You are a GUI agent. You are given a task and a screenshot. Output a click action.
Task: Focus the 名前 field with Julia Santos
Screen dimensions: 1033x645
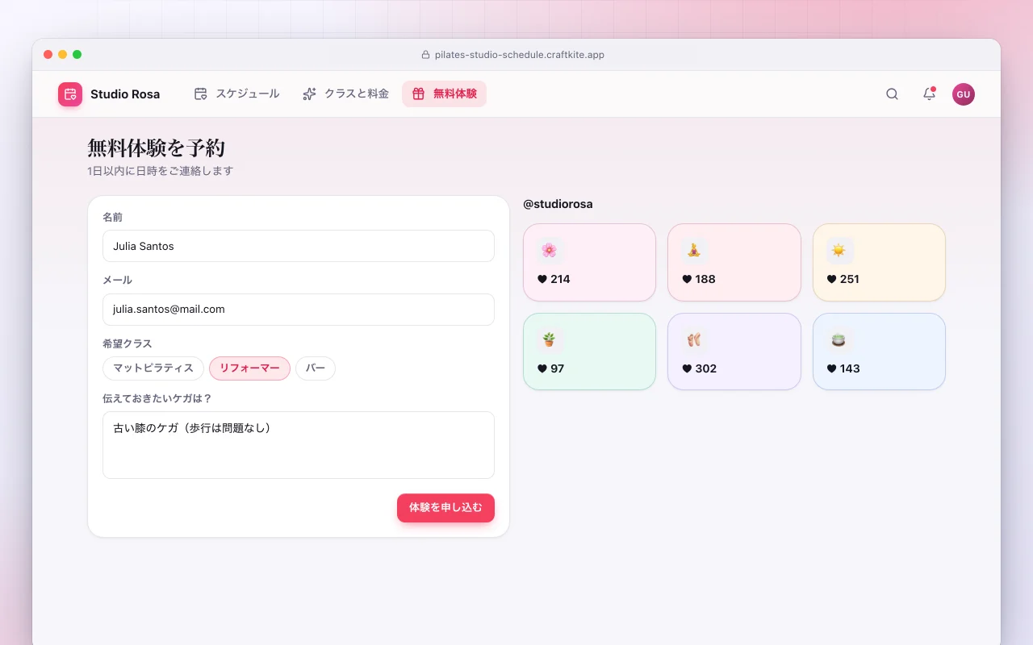(x=299, y=246)
